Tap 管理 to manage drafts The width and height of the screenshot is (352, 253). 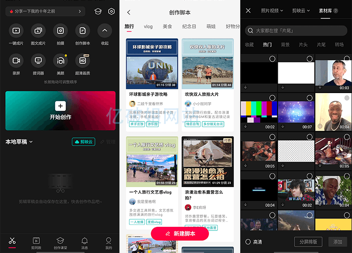click(x=108, y=142)
